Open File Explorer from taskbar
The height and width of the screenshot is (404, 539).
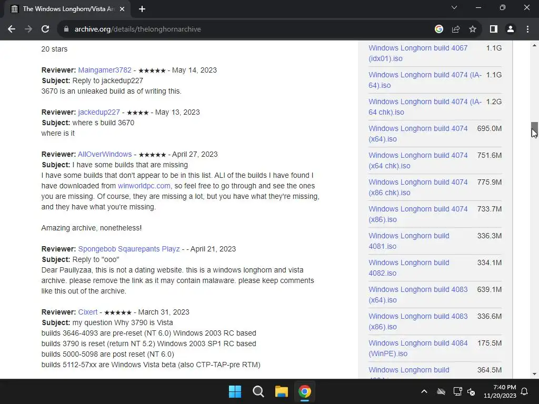[281, 391]
